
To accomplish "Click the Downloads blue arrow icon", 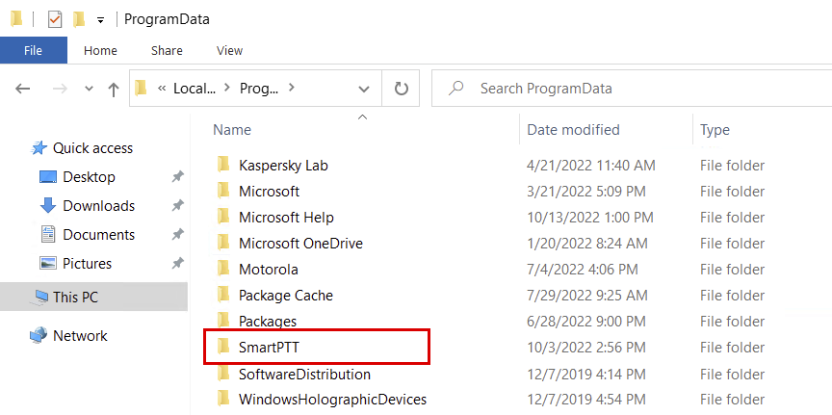I will pyautogui.click(x=48, y=205).
